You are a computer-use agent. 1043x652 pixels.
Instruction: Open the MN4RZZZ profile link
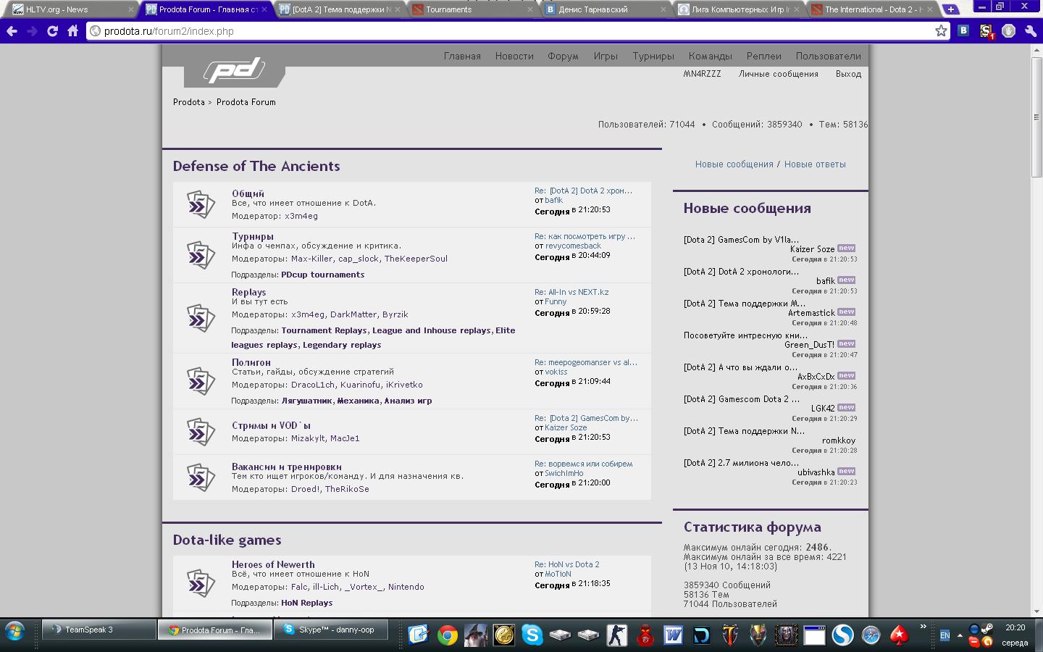[x=702, y=74]
